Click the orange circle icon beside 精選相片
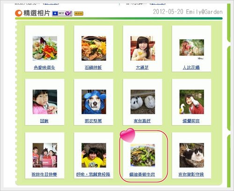 tap(19, 13)
